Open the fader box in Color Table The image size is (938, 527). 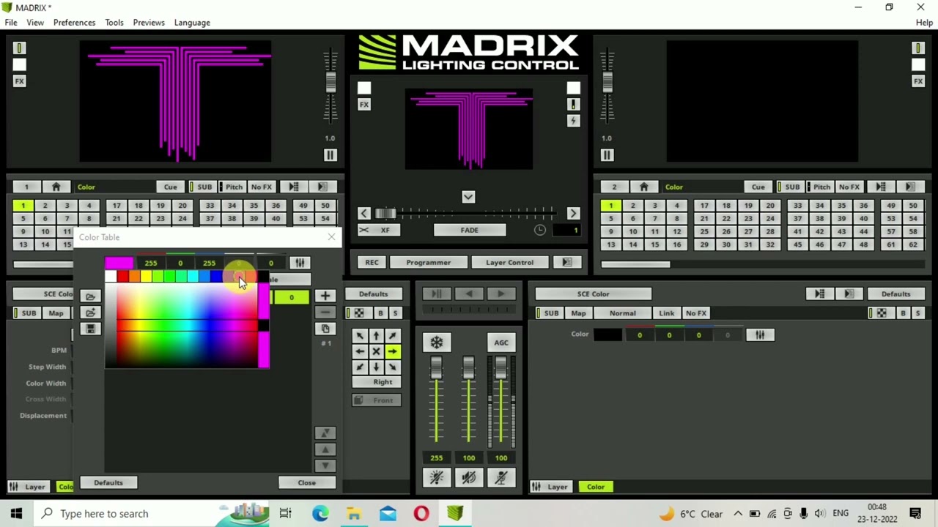pos(299,263)
